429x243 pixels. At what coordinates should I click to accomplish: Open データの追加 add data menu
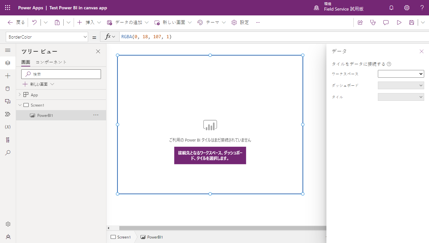(x=128, y=22)
